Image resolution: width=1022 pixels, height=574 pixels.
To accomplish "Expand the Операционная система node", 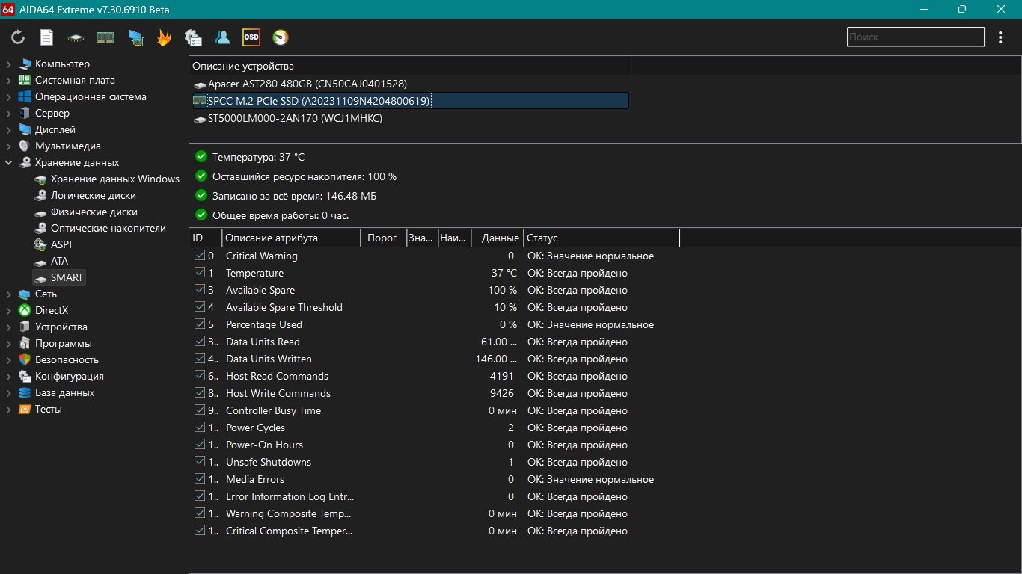I will [x=9, y=97].
